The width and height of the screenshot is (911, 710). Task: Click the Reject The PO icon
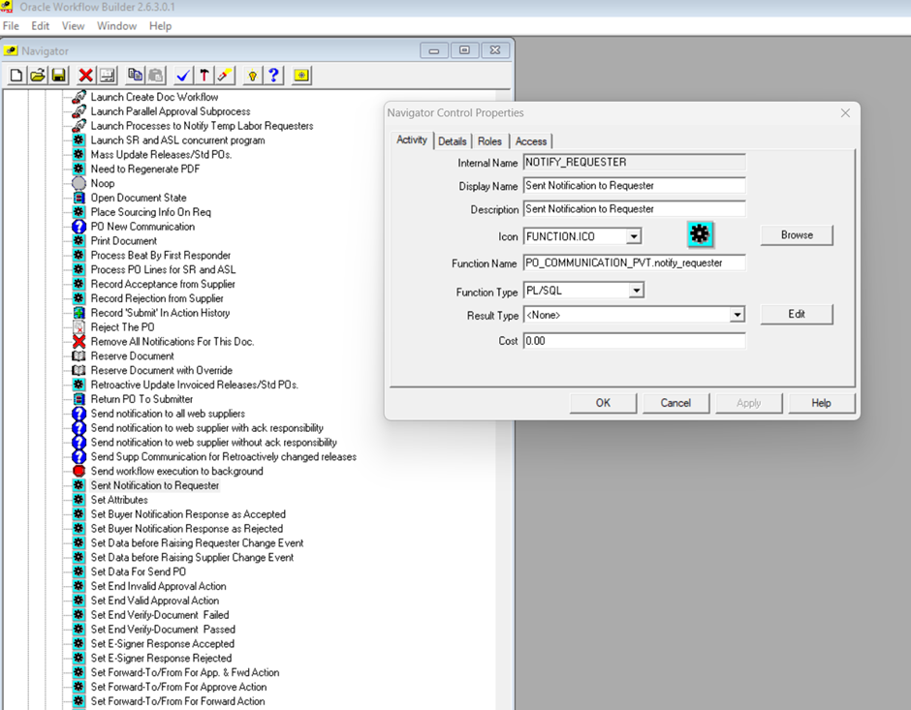[x=79, y=327]
